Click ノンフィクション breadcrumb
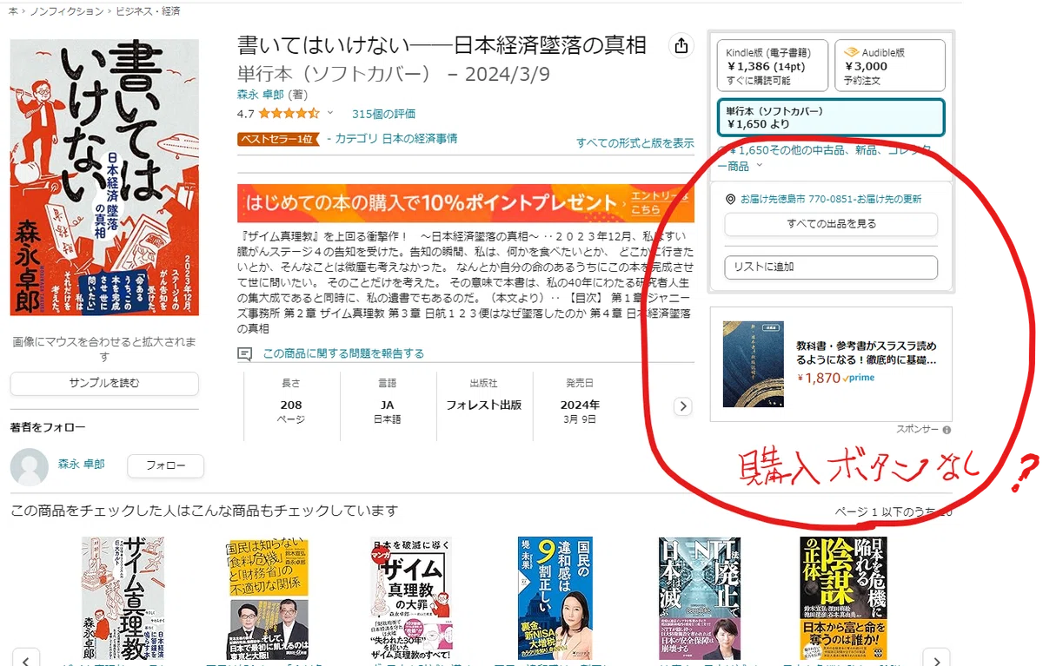This screenshot has width=1043, height=666. (67, 10)
